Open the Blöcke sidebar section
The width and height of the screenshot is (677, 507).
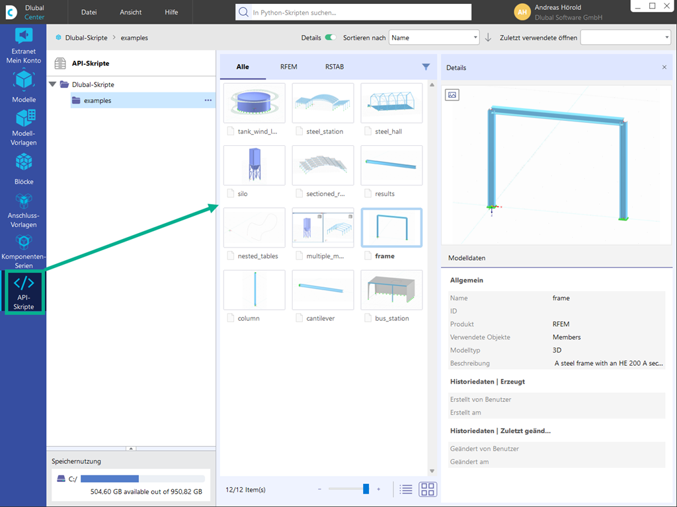point(23,169)
